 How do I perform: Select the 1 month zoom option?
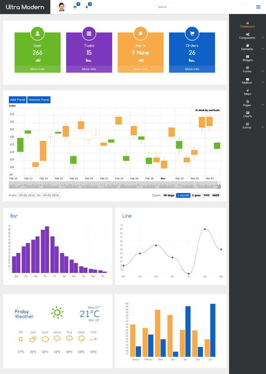click(x=183, y=195)
